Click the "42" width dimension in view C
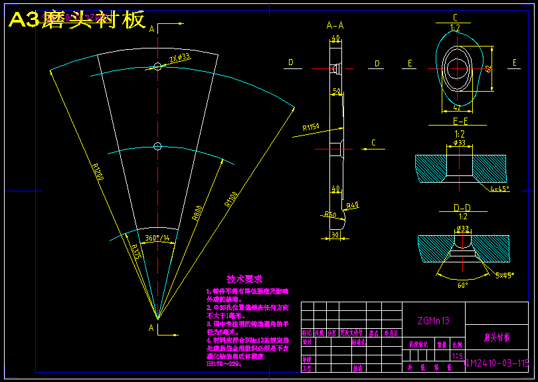This screenshot has height=382, width=538. click(x=457, y=108)
